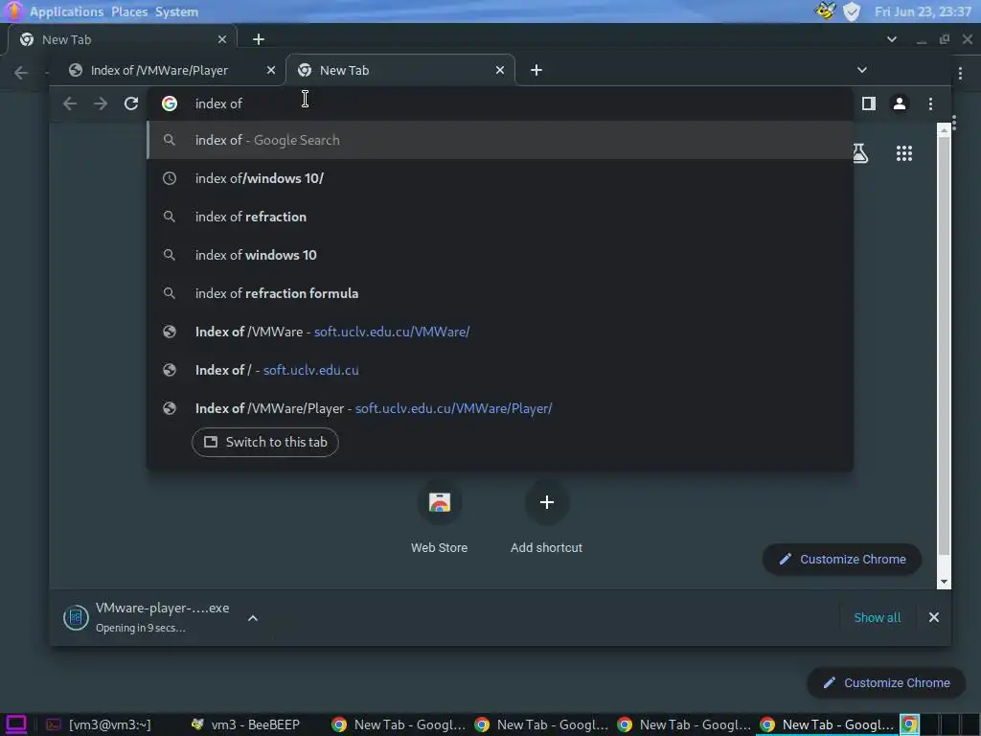
Task: Click the BeeBEEP bee tray icon
Action: point(826,11)
